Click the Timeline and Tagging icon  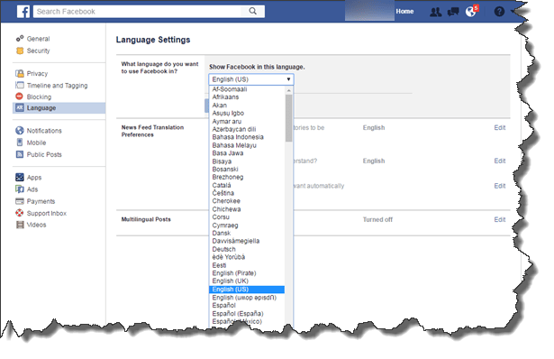tap(20, 86)
